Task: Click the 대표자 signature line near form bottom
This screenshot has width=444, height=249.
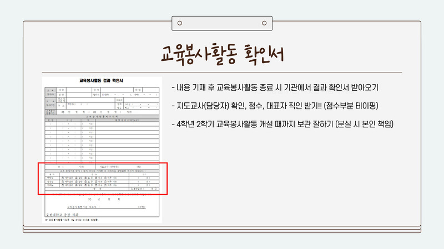Action: pos(106,207)
